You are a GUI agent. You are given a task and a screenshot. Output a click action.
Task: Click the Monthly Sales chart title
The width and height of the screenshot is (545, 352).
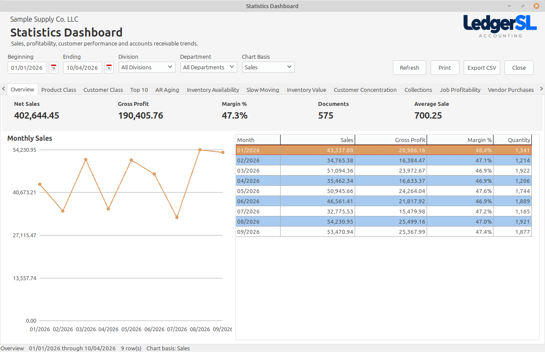30,138
